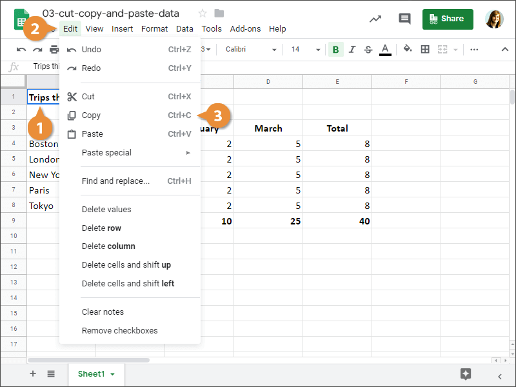
Task: Select cell containing total 40
Action: [x=337, y=221]
